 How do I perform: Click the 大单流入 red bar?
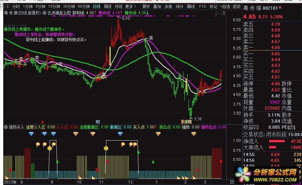tap(272, 147)
